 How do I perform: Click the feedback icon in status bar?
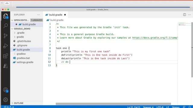(x=184, y=107)
